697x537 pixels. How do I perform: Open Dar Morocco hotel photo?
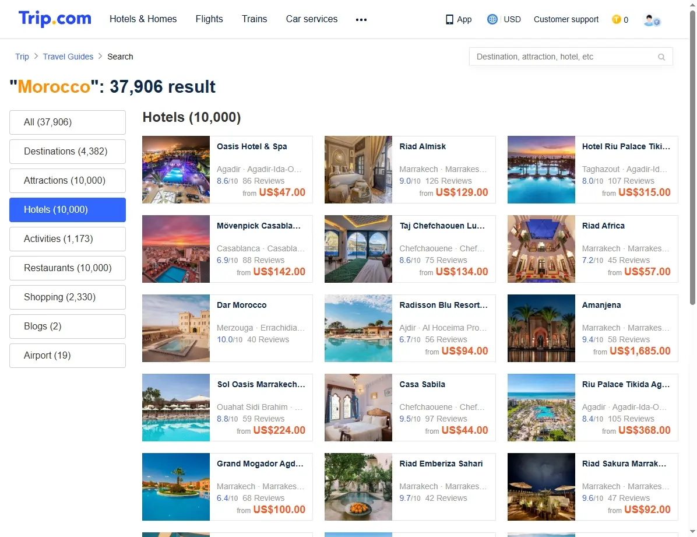pyautogui.click(x=176, y=328)
